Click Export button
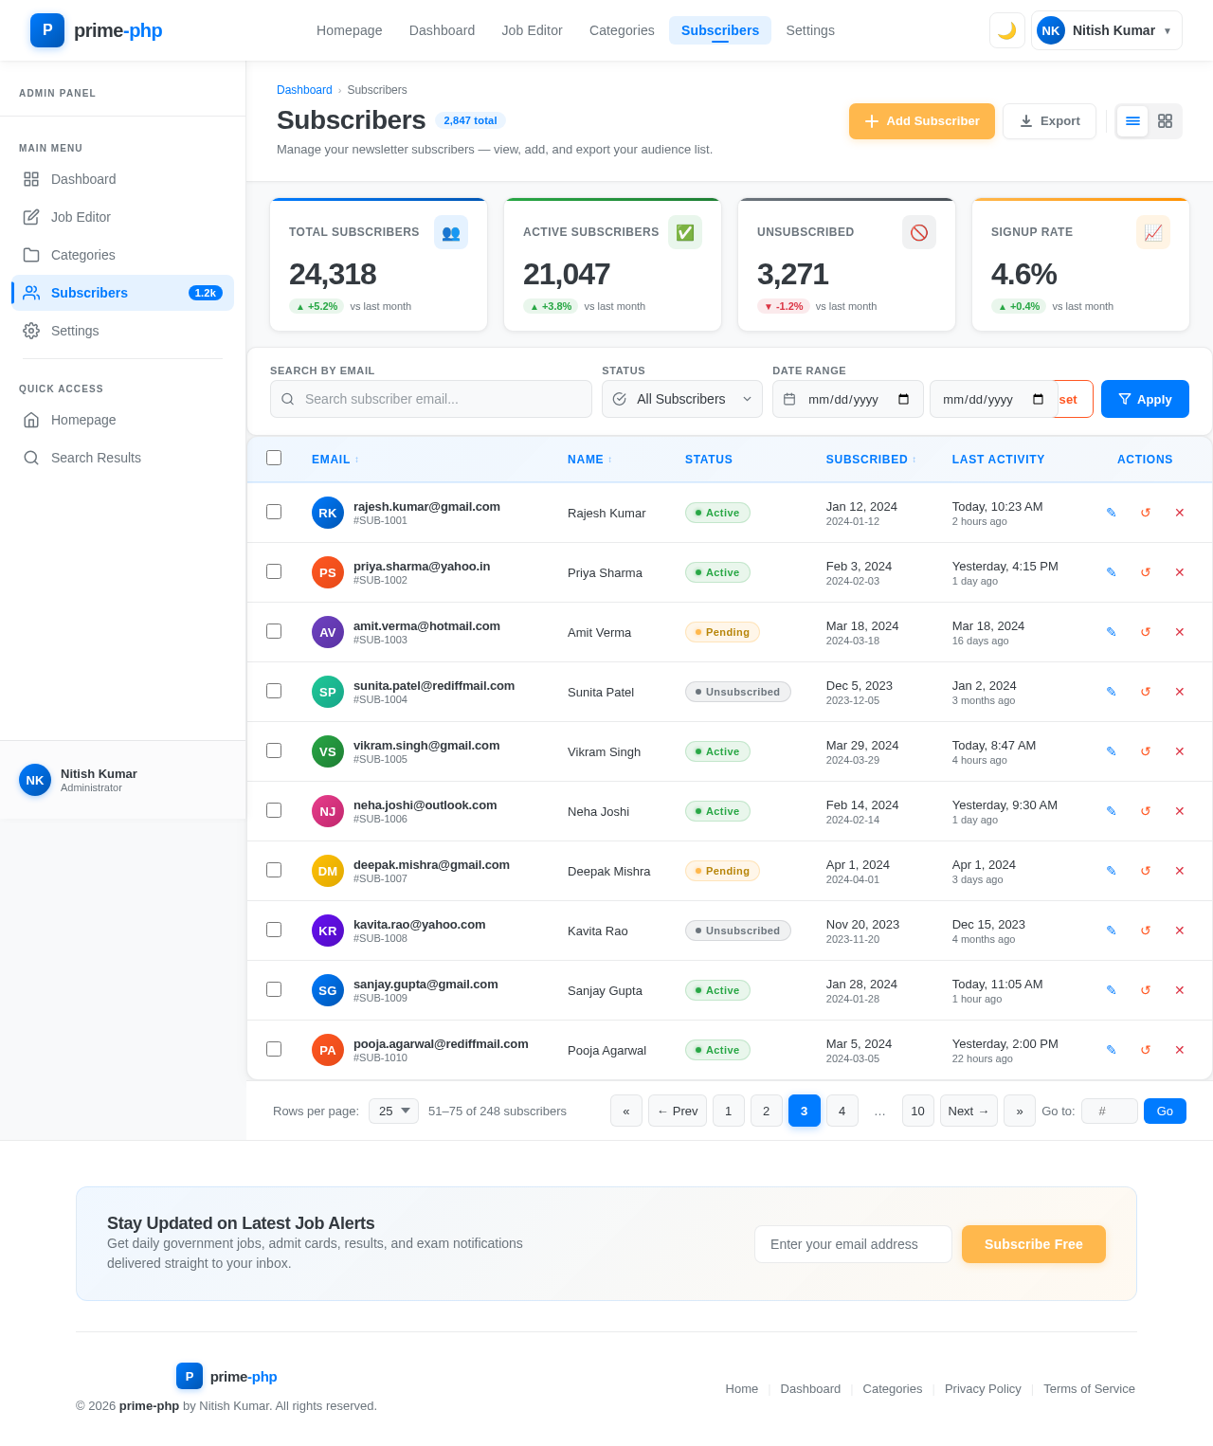Viewport: 1213px width, 1446px height. [1049, 121]
